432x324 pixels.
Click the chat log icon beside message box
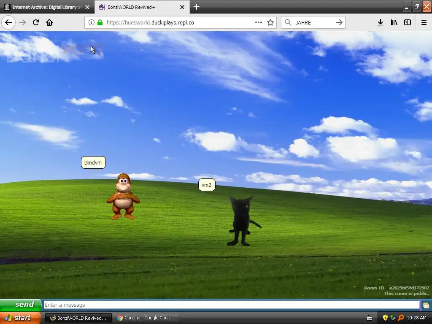tap(426, 305)
